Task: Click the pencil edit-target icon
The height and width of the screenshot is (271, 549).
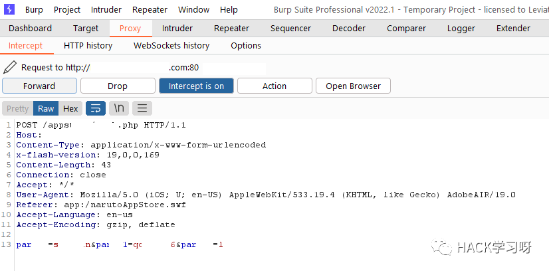Action: tap(10, 67)
